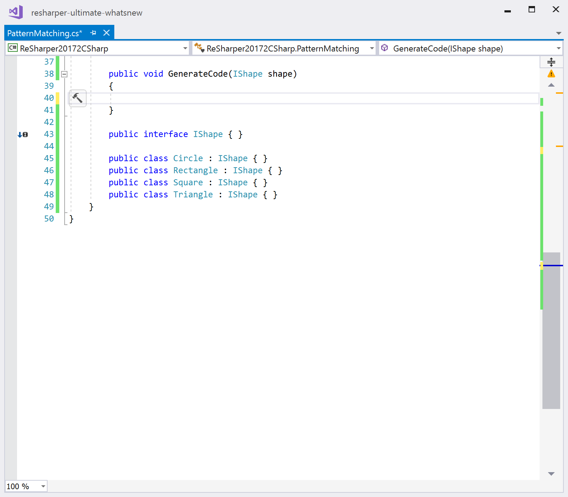Click the class icon beside PatternMatching
This screenshot has width=568, height=497.
tap(200, 48)
